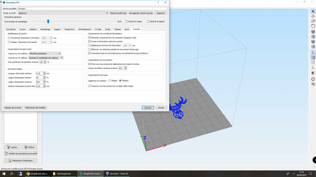Select the Rejeter radio option
The image size is (316, 177).
coord(109,80)
